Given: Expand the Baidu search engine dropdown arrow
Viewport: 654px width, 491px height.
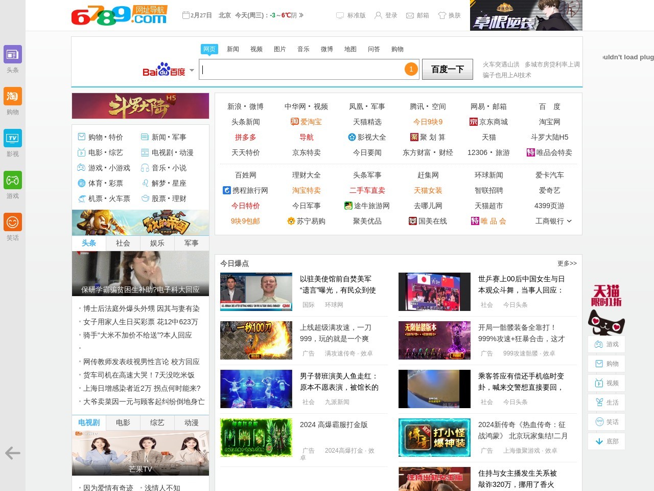Looking at the screenshot, I should [x=192, y=71].
